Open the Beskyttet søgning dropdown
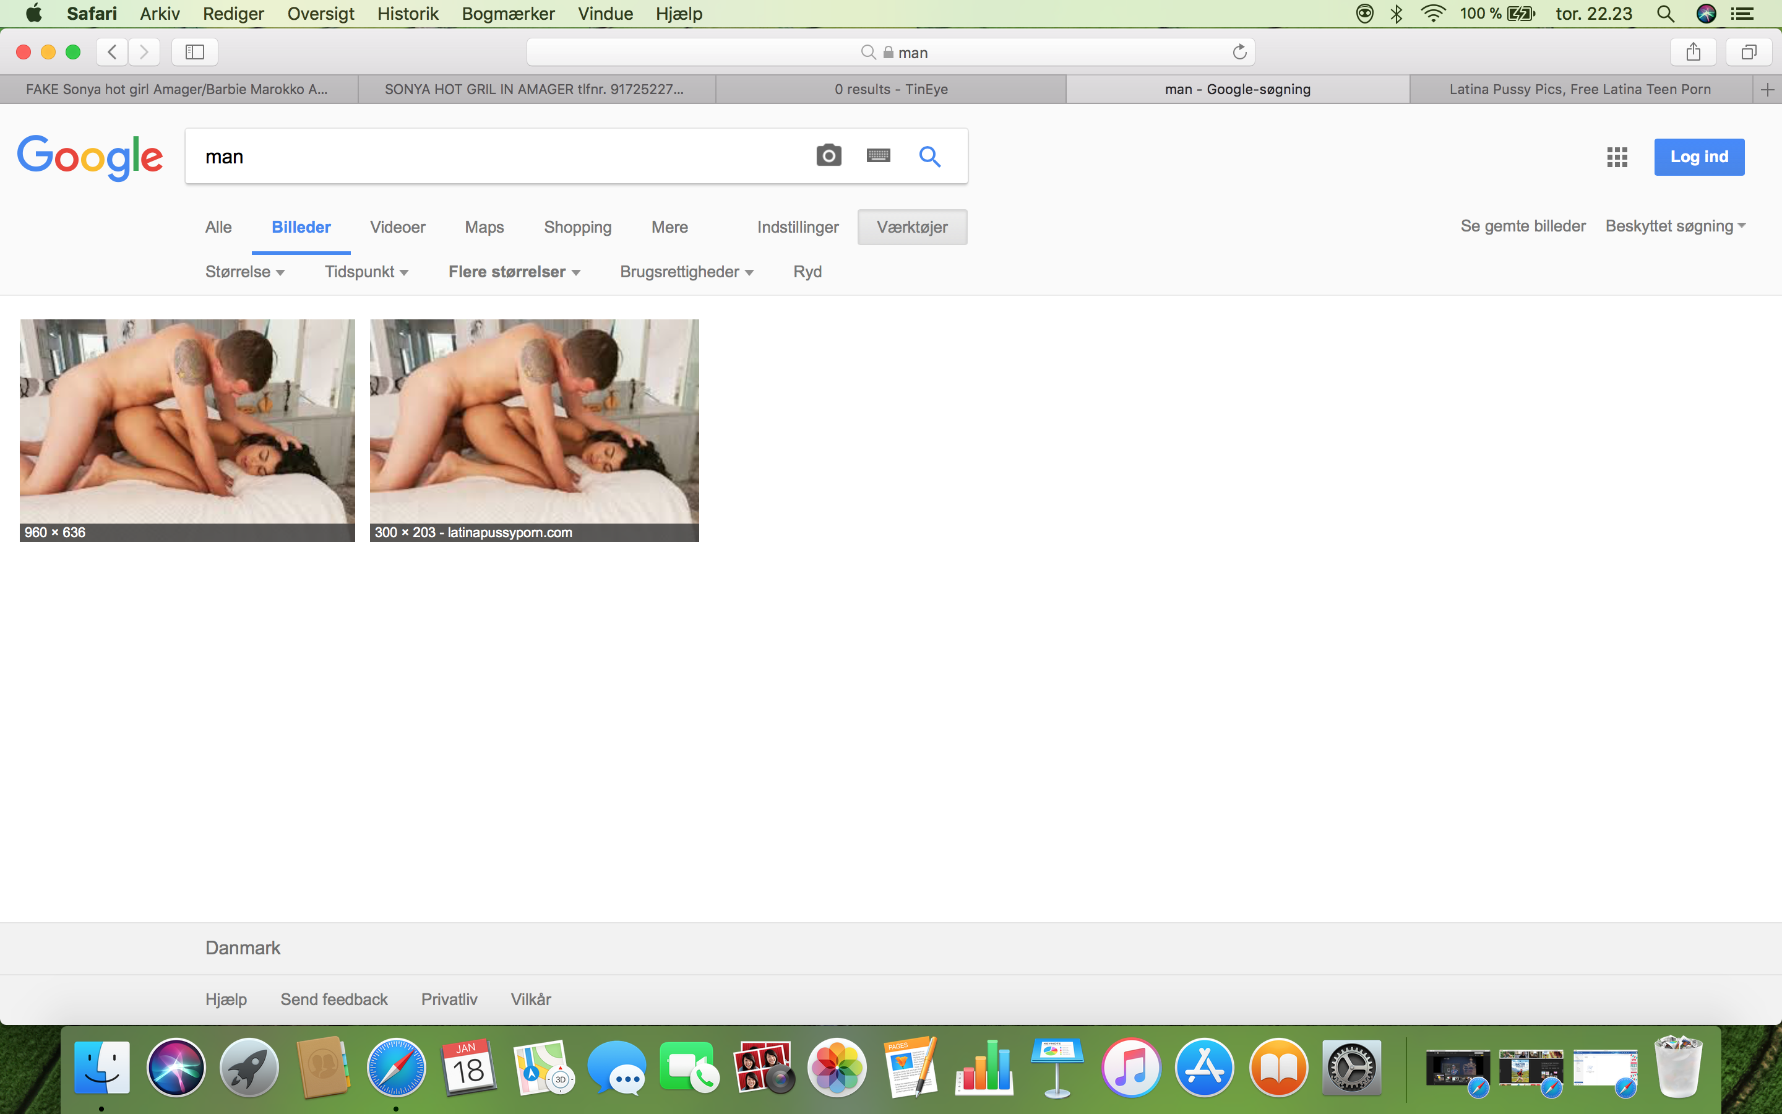This screenshot has height=1114, width=1782. click(x=1675, y=226)
